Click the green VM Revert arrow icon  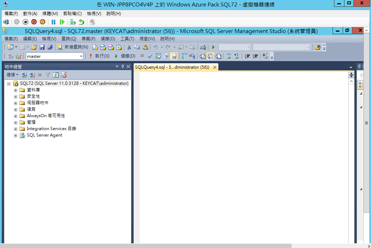click(82, 22)
